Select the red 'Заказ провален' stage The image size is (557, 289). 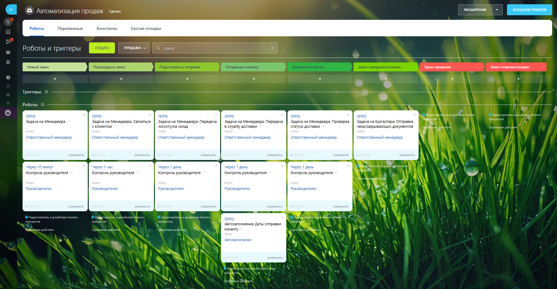[451, 67]
